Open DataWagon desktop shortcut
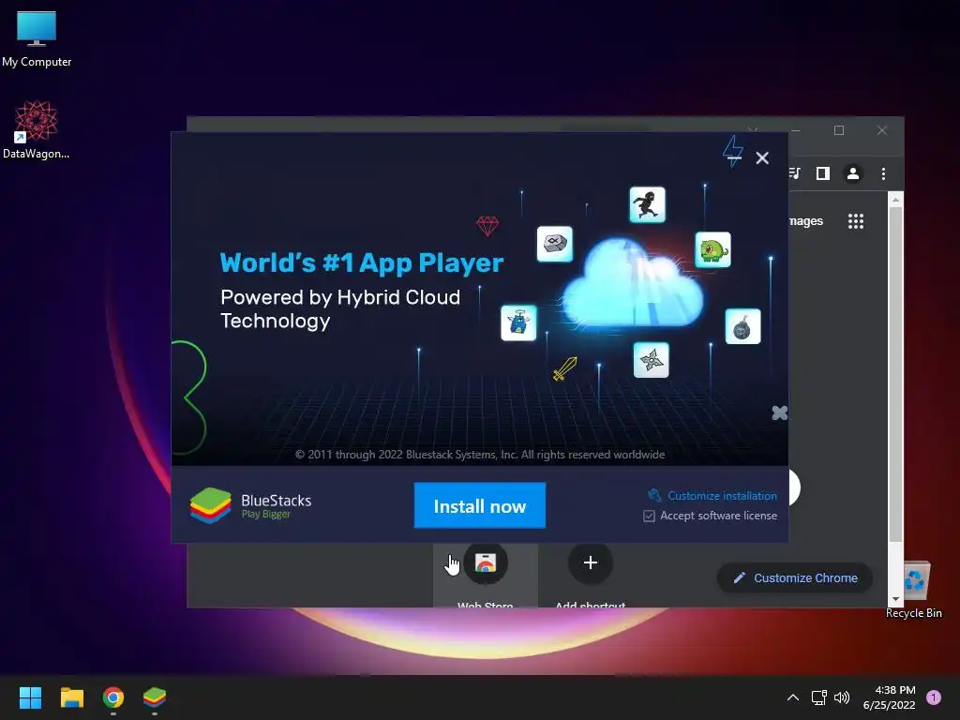 [x=37, y=129]
